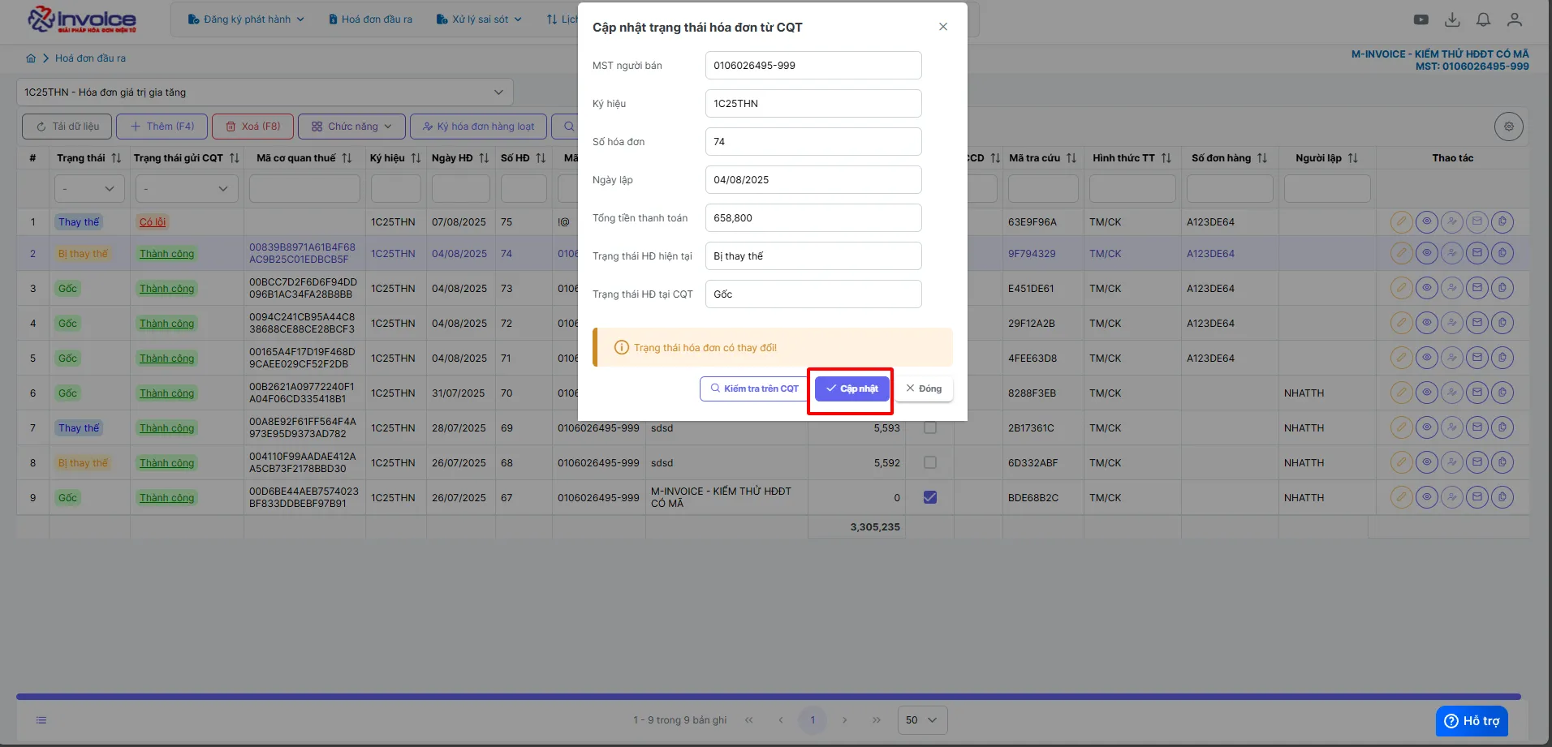Uncheck the checked box in row 9
This screenshot has width=1552, height=747.
click(x=930, y=497)
